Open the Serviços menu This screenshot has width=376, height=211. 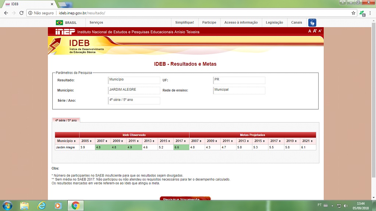96,22
